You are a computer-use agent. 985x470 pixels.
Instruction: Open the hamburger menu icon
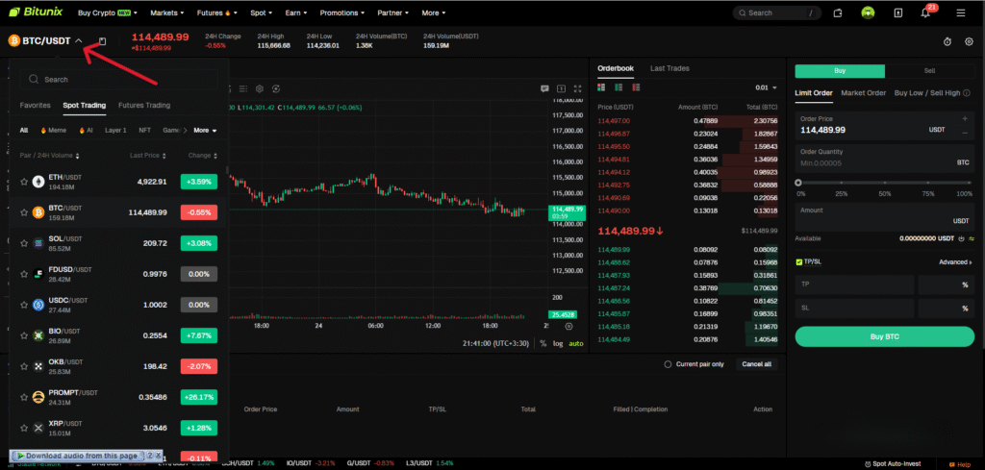click(960, 13)
